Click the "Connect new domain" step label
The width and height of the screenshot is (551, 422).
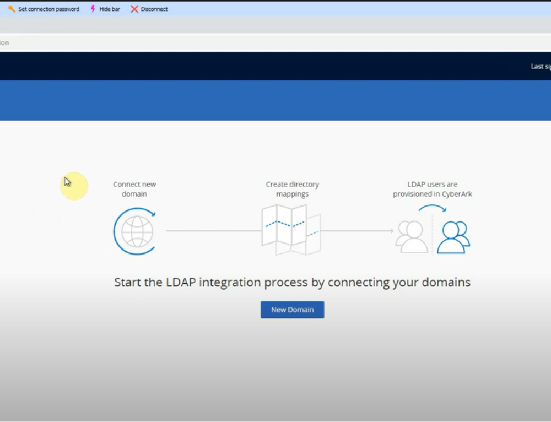[134, 190]
